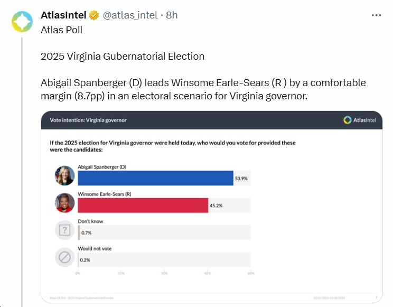Click the '2025 Virginia Gubernatorial Election' line

123,57
